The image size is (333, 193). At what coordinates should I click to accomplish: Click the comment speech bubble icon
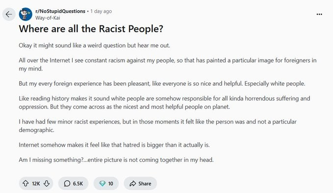pyautogui.click(x=67, y=183)
